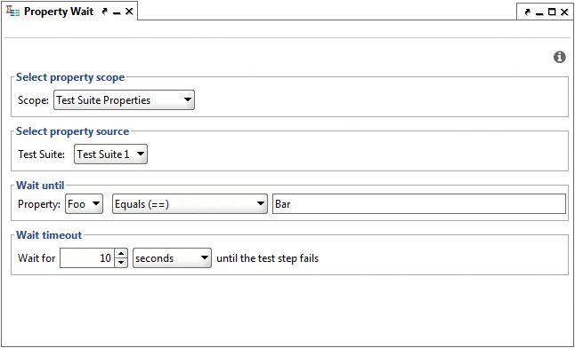Viewport: 575px width, 348px height.
Task: Open the seconds time unit dropdown
Action: 172,258
